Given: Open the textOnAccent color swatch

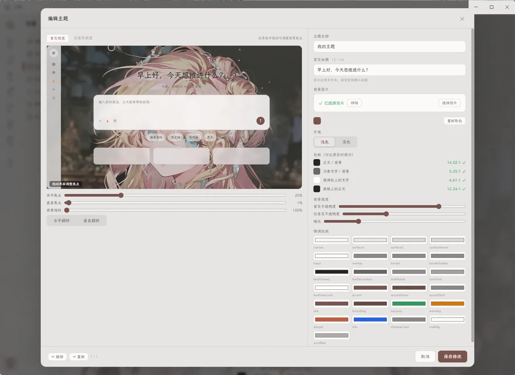Looking at the screenshot, I should (332, 288).
